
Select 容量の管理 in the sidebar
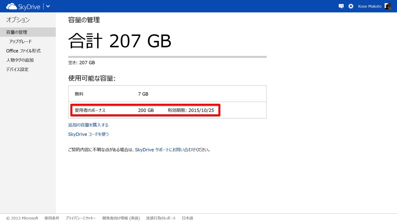coord(28,32)
